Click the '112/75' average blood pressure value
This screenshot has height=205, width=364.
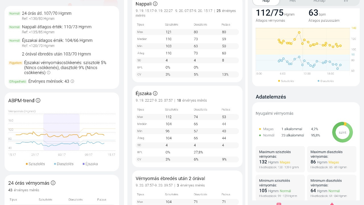pyautogui.click(x=270, y=13)
